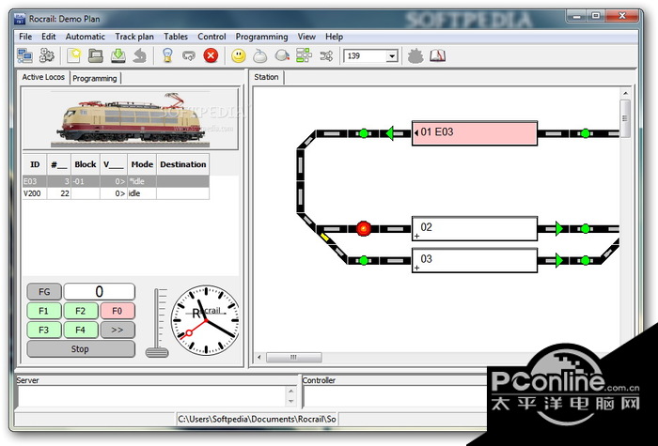Open the Help menu
This screenshot has width=658, height=446.
click(334, 37)
